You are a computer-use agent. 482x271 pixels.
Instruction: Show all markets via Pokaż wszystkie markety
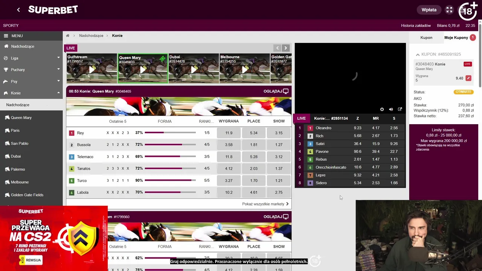(265, 204)
